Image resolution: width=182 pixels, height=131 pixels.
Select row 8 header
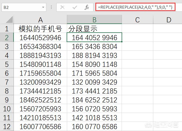point(7,91)
